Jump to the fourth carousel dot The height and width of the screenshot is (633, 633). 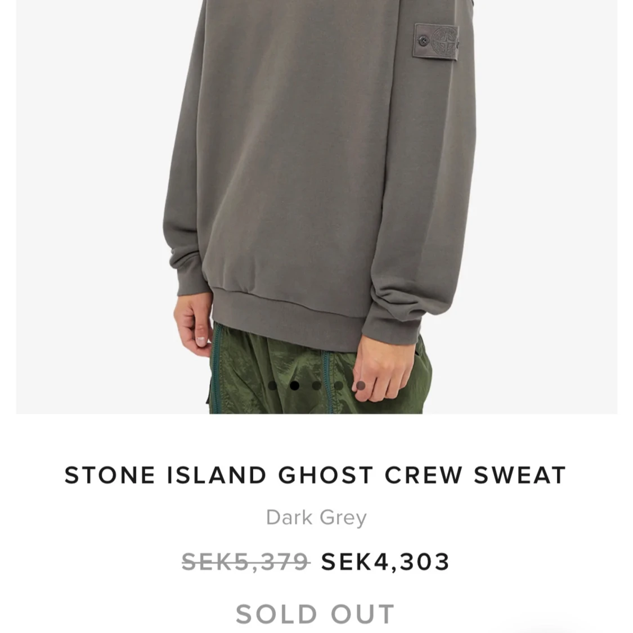pos(339,385)
